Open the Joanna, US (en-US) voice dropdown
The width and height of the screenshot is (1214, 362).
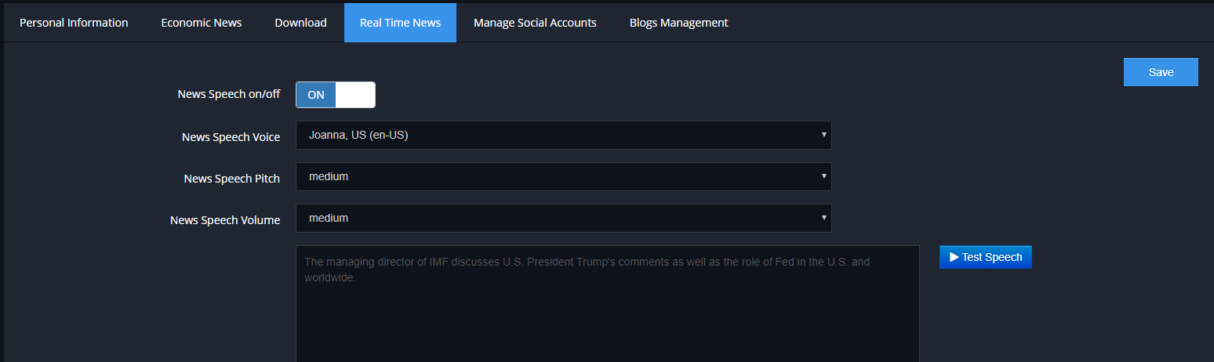point(563,135)
